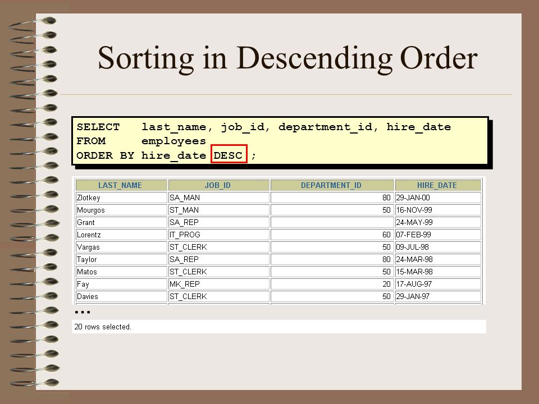Click the ST_CLERK cell in Matos row
The image size is (539, 404).
[218, 272]
